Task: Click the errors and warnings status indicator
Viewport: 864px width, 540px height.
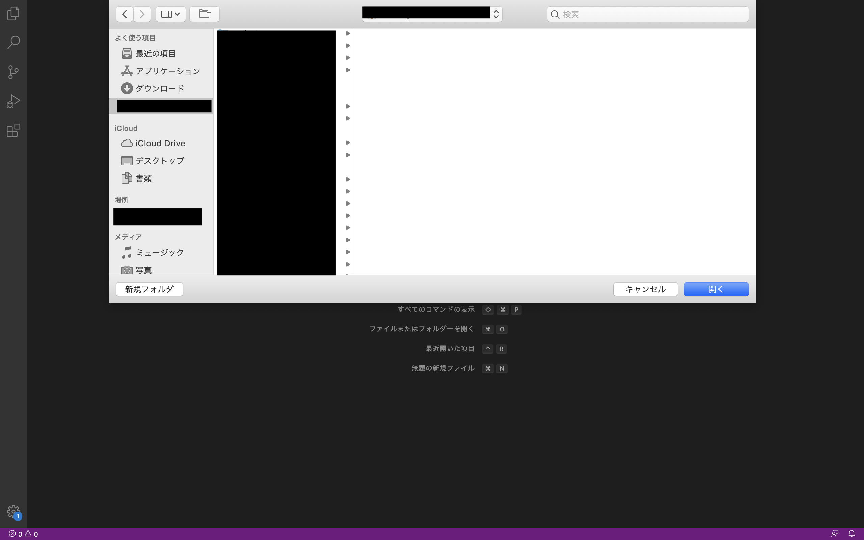Action: (24, 534)
